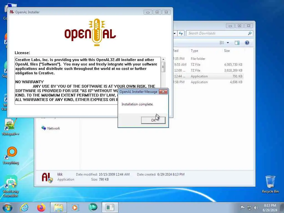The height and width of the screenshot is (213, 284).
Task: Confirm the Installation complete message with OK
Action: coord(153,120)
